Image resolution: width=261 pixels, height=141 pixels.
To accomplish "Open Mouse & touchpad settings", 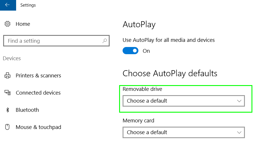I will tap(39, 127).
